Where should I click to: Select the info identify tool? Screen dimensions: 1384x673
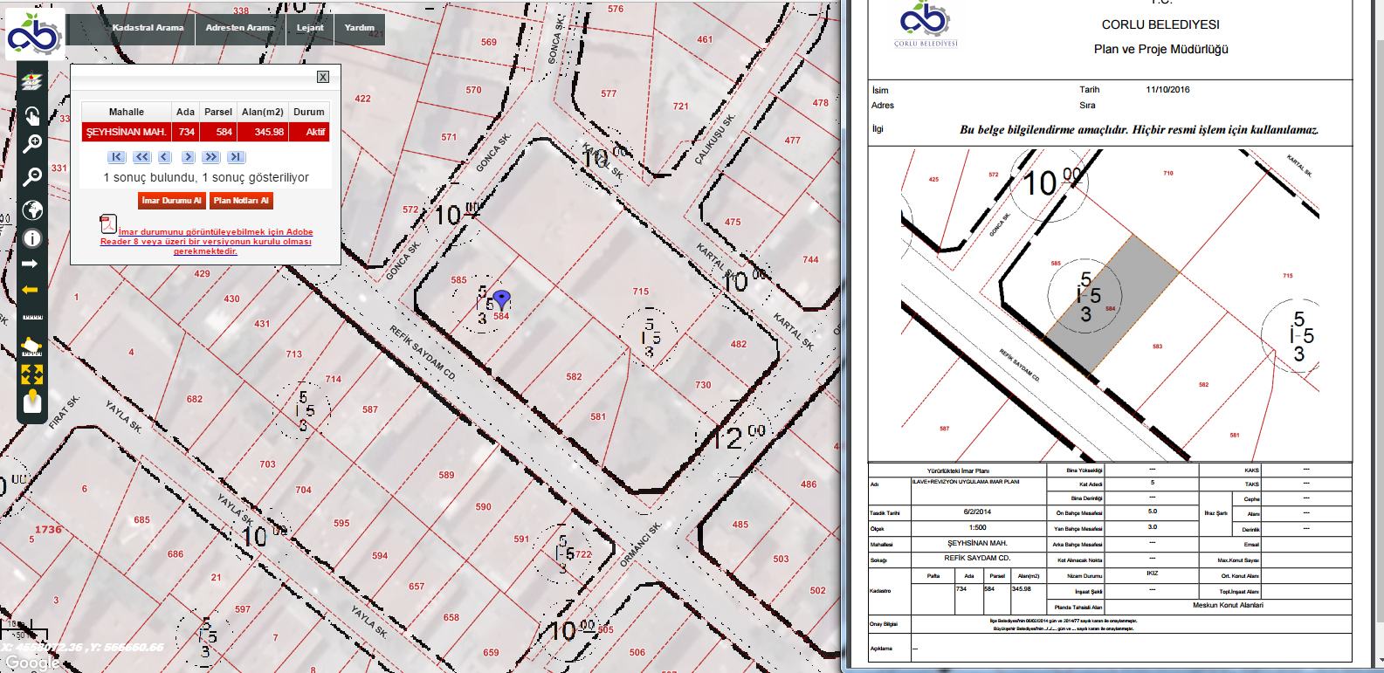pos(31,238)
